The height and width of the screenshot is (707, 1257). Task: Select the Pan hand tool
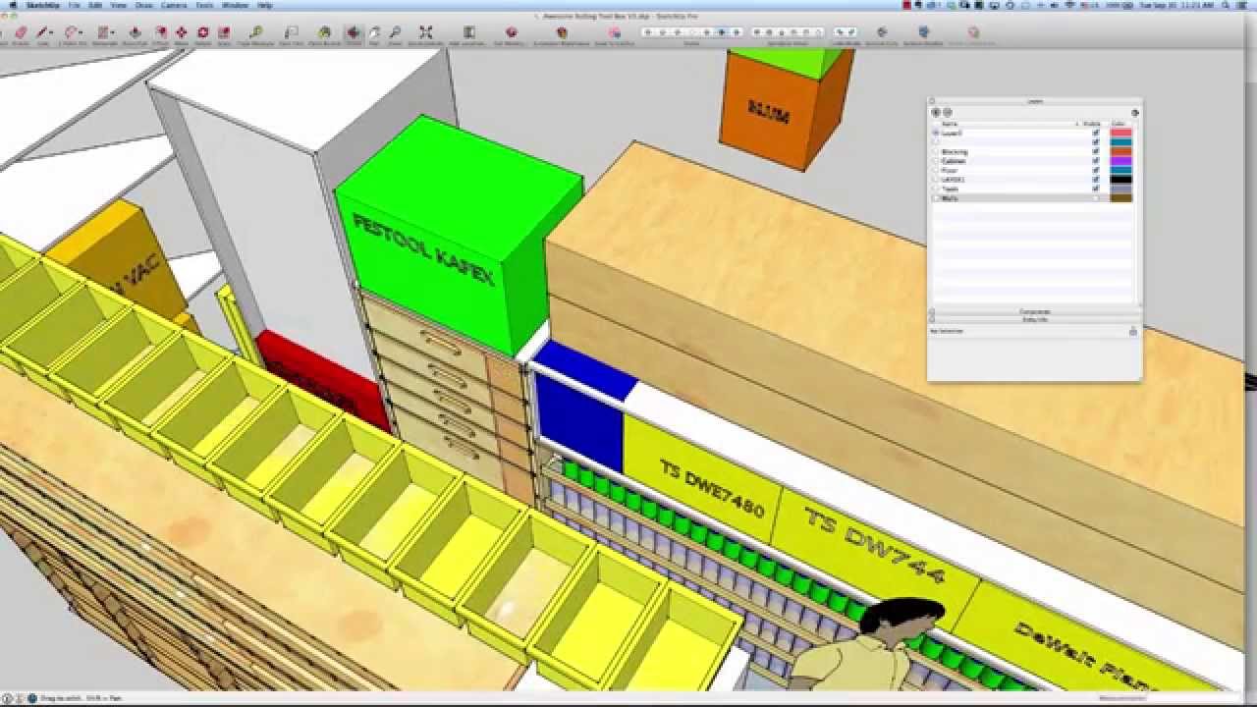coord(374,32)
